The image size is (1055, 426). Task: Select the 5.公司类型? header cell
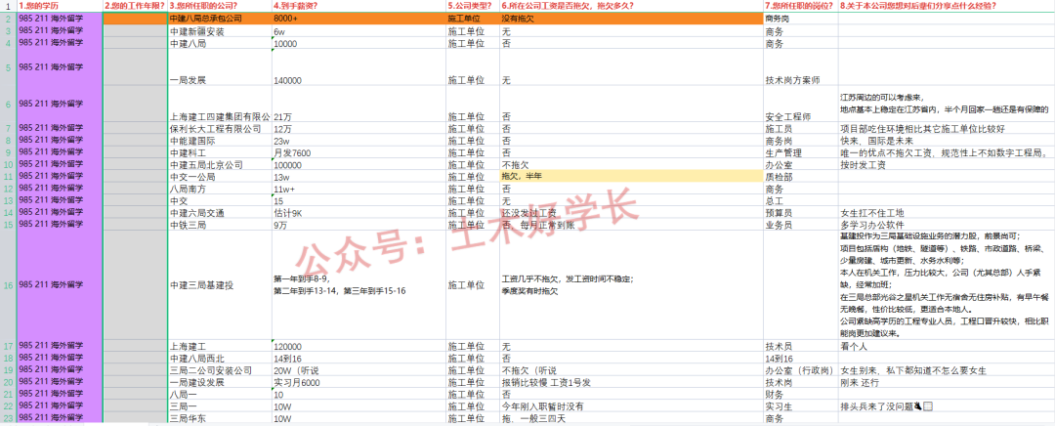473,6
